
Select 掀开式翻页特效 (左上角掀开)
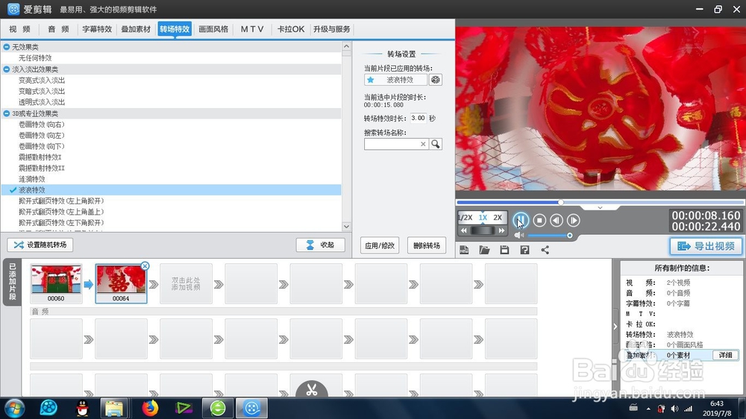click(61, 201)
